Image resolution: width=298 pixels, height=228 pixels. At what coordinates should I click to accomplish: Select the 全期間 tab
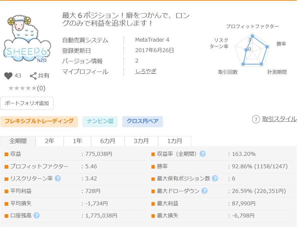point(18,141)
